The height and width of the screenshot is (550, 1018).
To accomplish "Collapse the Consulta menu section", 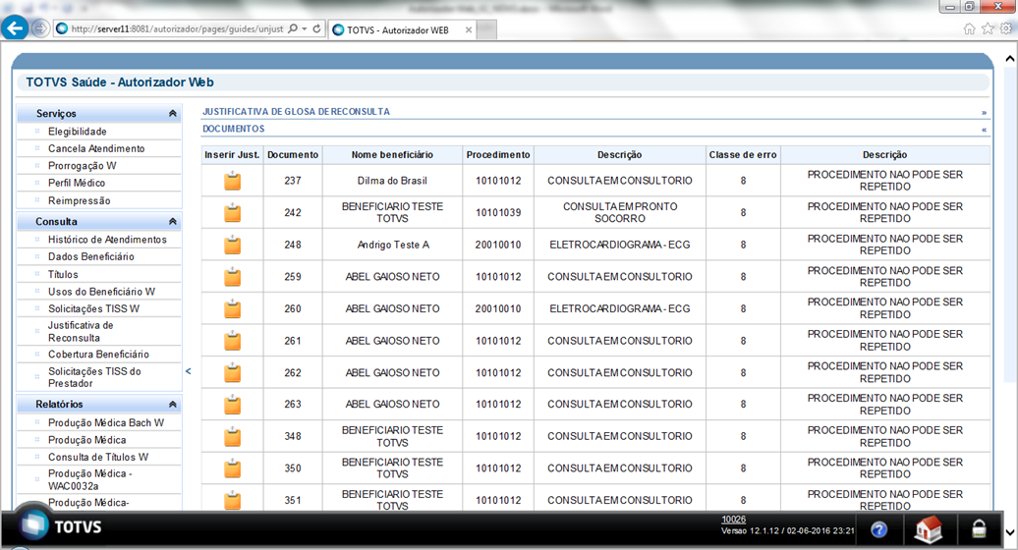I will click(173, 222).
